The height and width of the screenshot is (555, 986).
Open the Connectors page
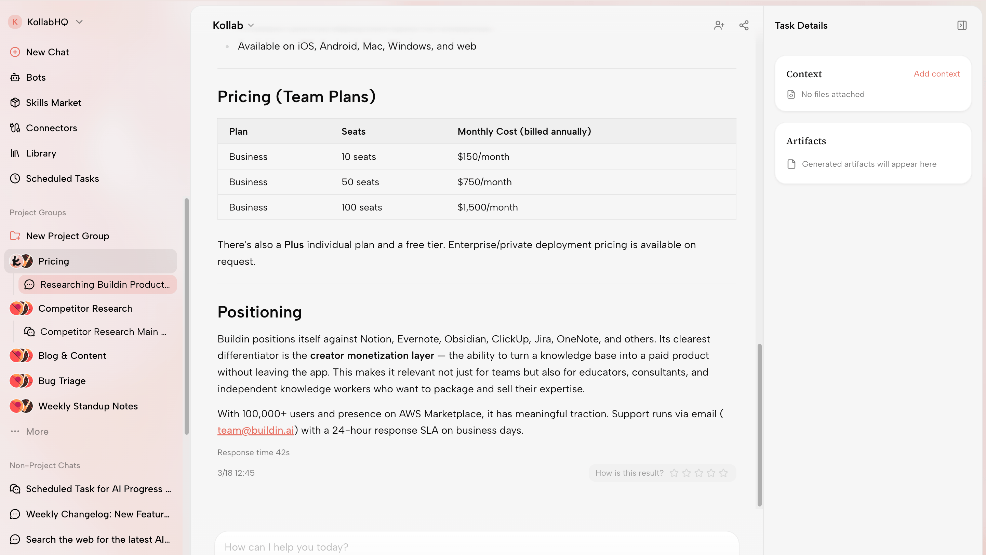(51, 128)
